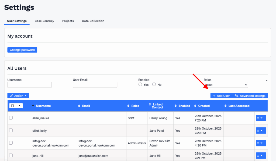Open the Action dropdown button
The image size is (276, 161).
tap(18, 96)
